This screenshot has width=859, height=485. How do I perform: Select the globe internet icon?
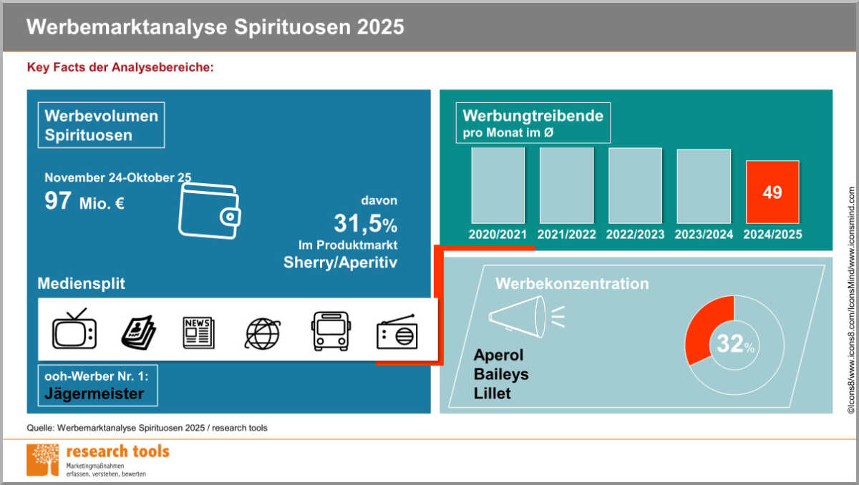(x=263, y=333)
